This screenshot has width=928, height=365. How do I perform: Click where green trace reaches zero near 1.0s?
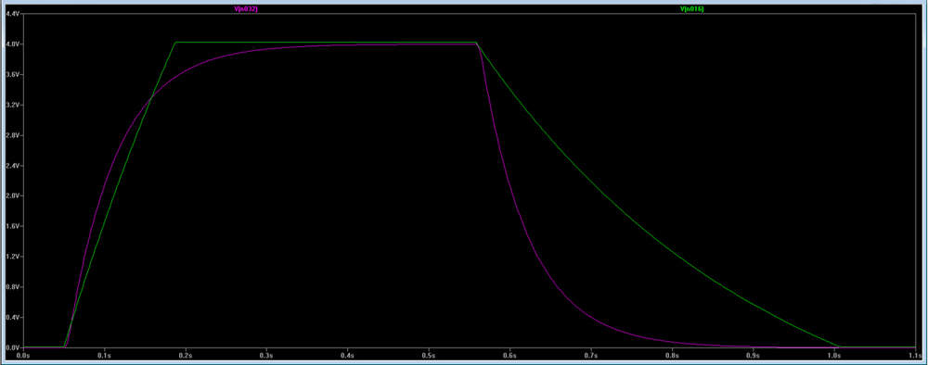coord(840,346)
